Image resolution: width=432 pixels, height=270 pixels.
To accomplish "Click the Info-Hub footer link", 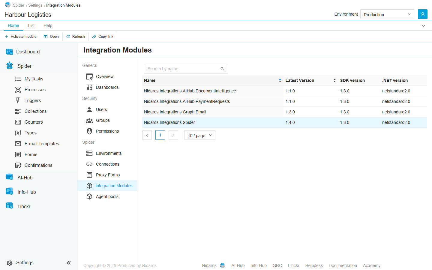I will 259,265.
